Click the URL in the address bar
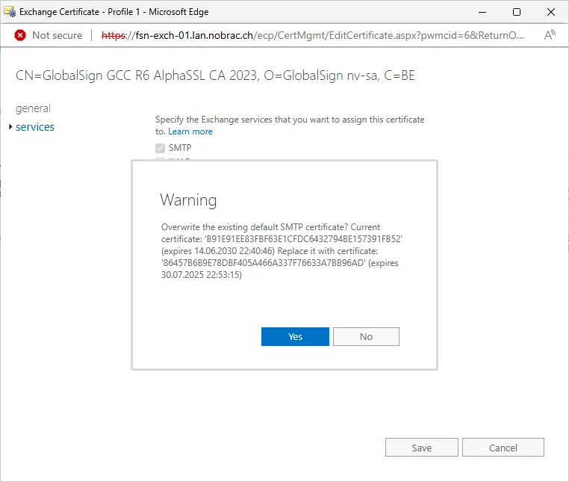 click(x=312, y=35)
